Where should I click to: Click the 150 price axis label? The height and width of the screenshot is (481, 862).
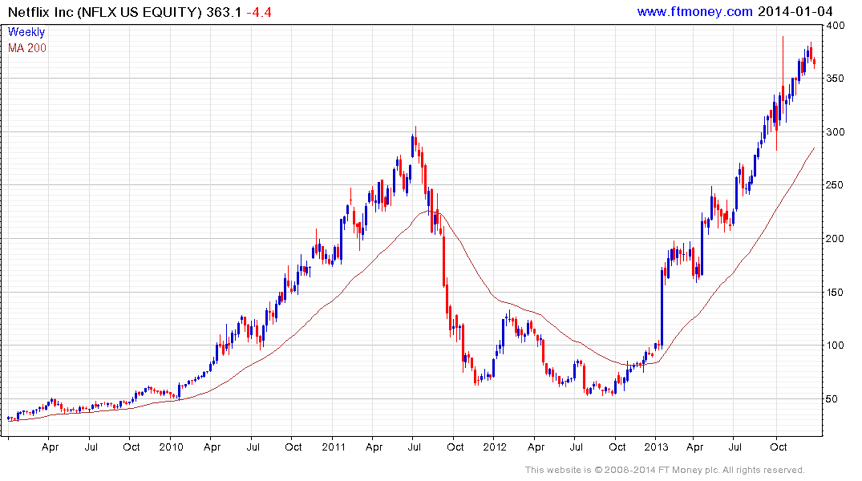pyautogui.click(x=836, y=293)
